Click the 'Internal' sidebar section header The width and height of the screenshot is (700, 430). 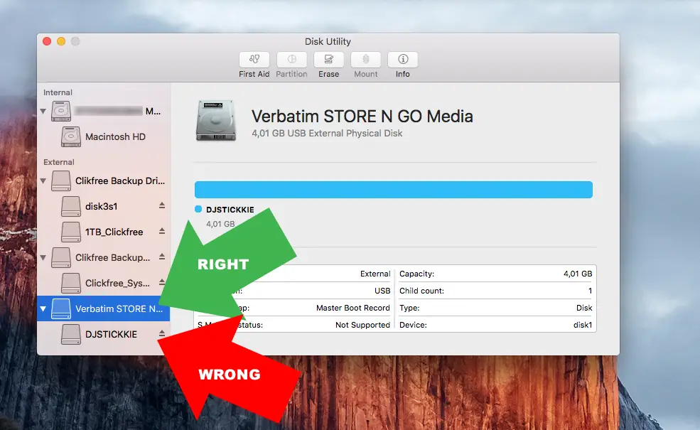click(x=58, y=92)
